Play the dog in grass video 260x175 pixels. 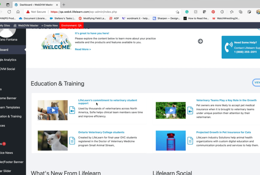coord(171,110)
